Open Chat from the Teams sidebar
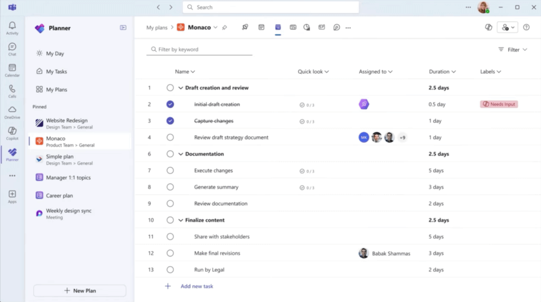Image resolution: width=541 pixels, height=302 pixels. pos(12,49)
